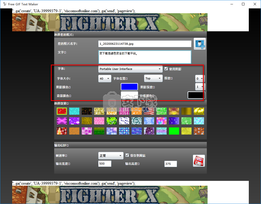Screen dimensions: 261x204
Task: Select the dark purple glitter effect
Action: point(149,131)
